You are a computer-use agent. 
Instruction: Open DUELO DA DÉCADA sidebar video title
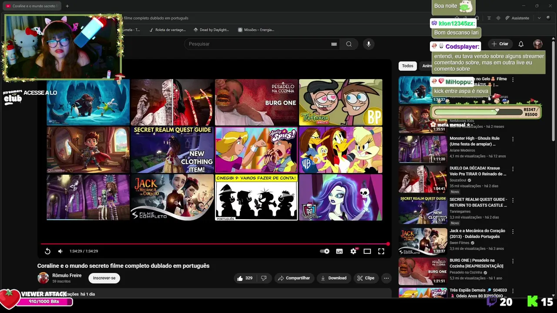[478, 171]
